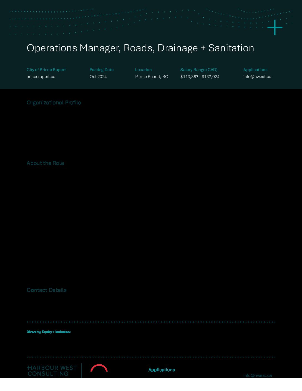Click the info@hwest.ca email in the footer
302x391 pixels.
coord(258,375)
